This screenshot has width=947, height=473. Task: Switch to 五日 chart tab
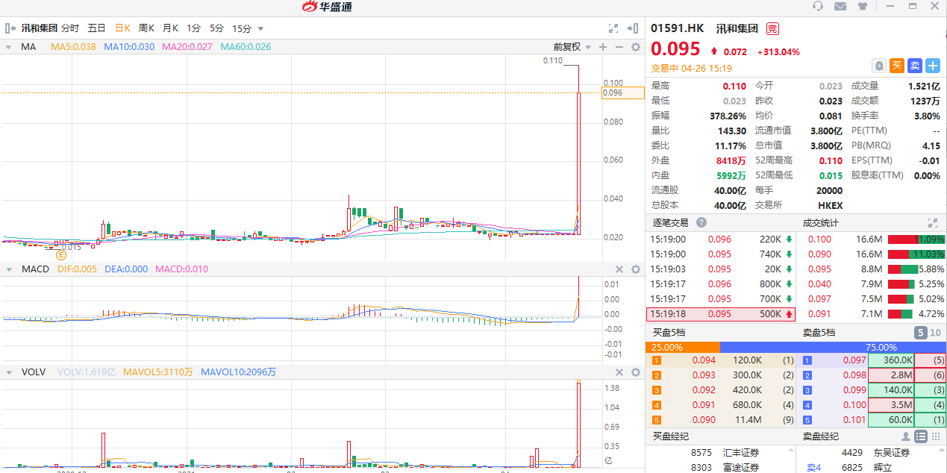(96, 28)
